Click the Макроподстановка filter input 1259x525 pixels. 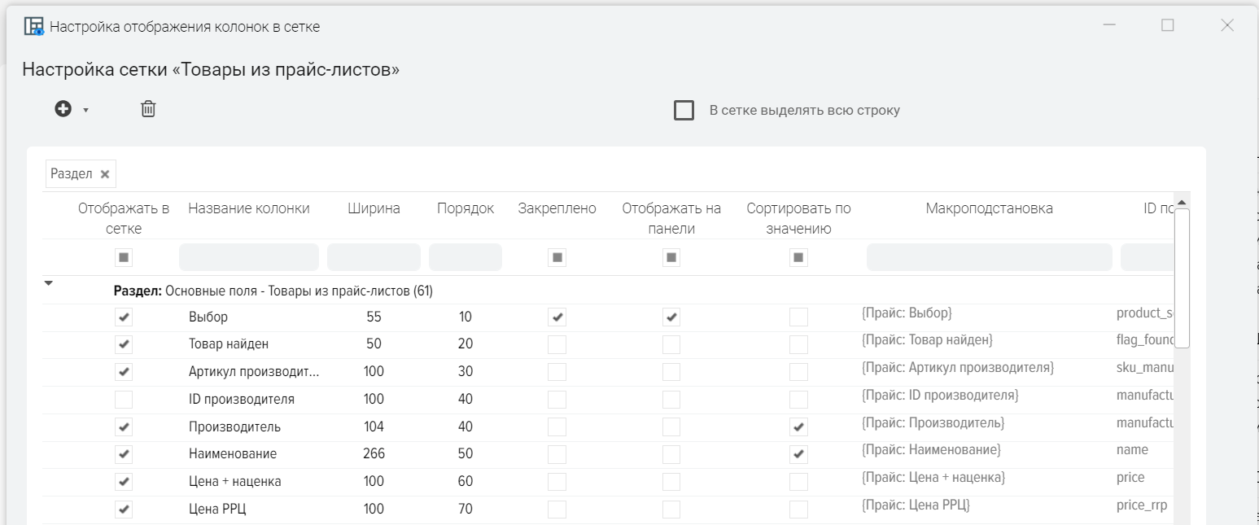click(x=989, y=258)
